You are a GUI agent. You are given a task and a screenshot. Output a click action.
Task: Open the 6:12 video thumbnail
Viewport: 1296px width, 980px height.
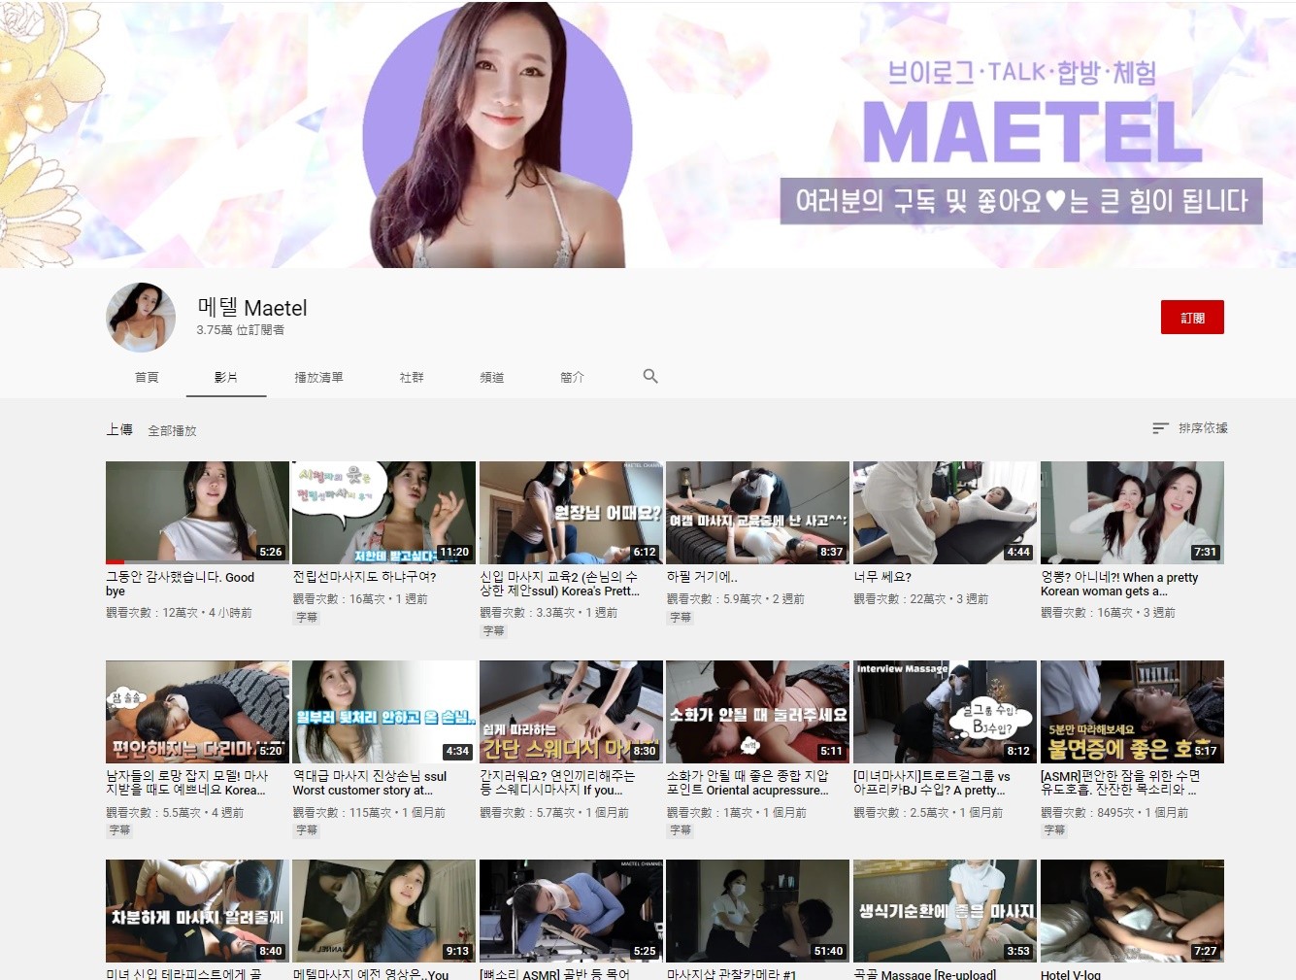571,513
